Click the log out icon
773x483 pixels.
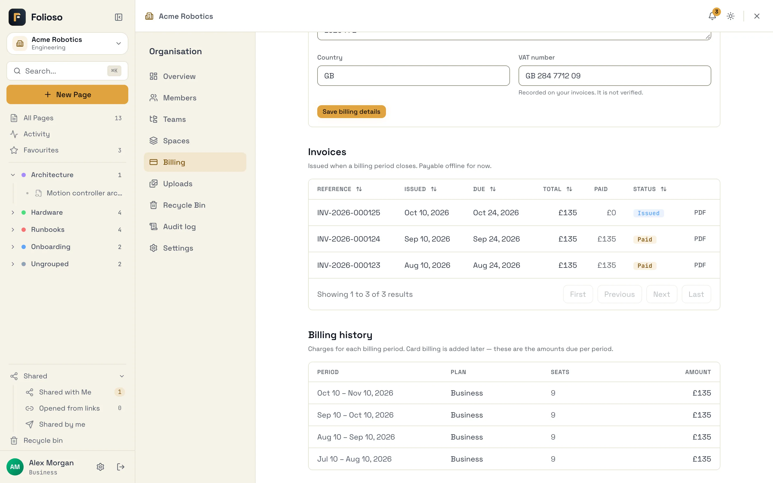(121, 467)
